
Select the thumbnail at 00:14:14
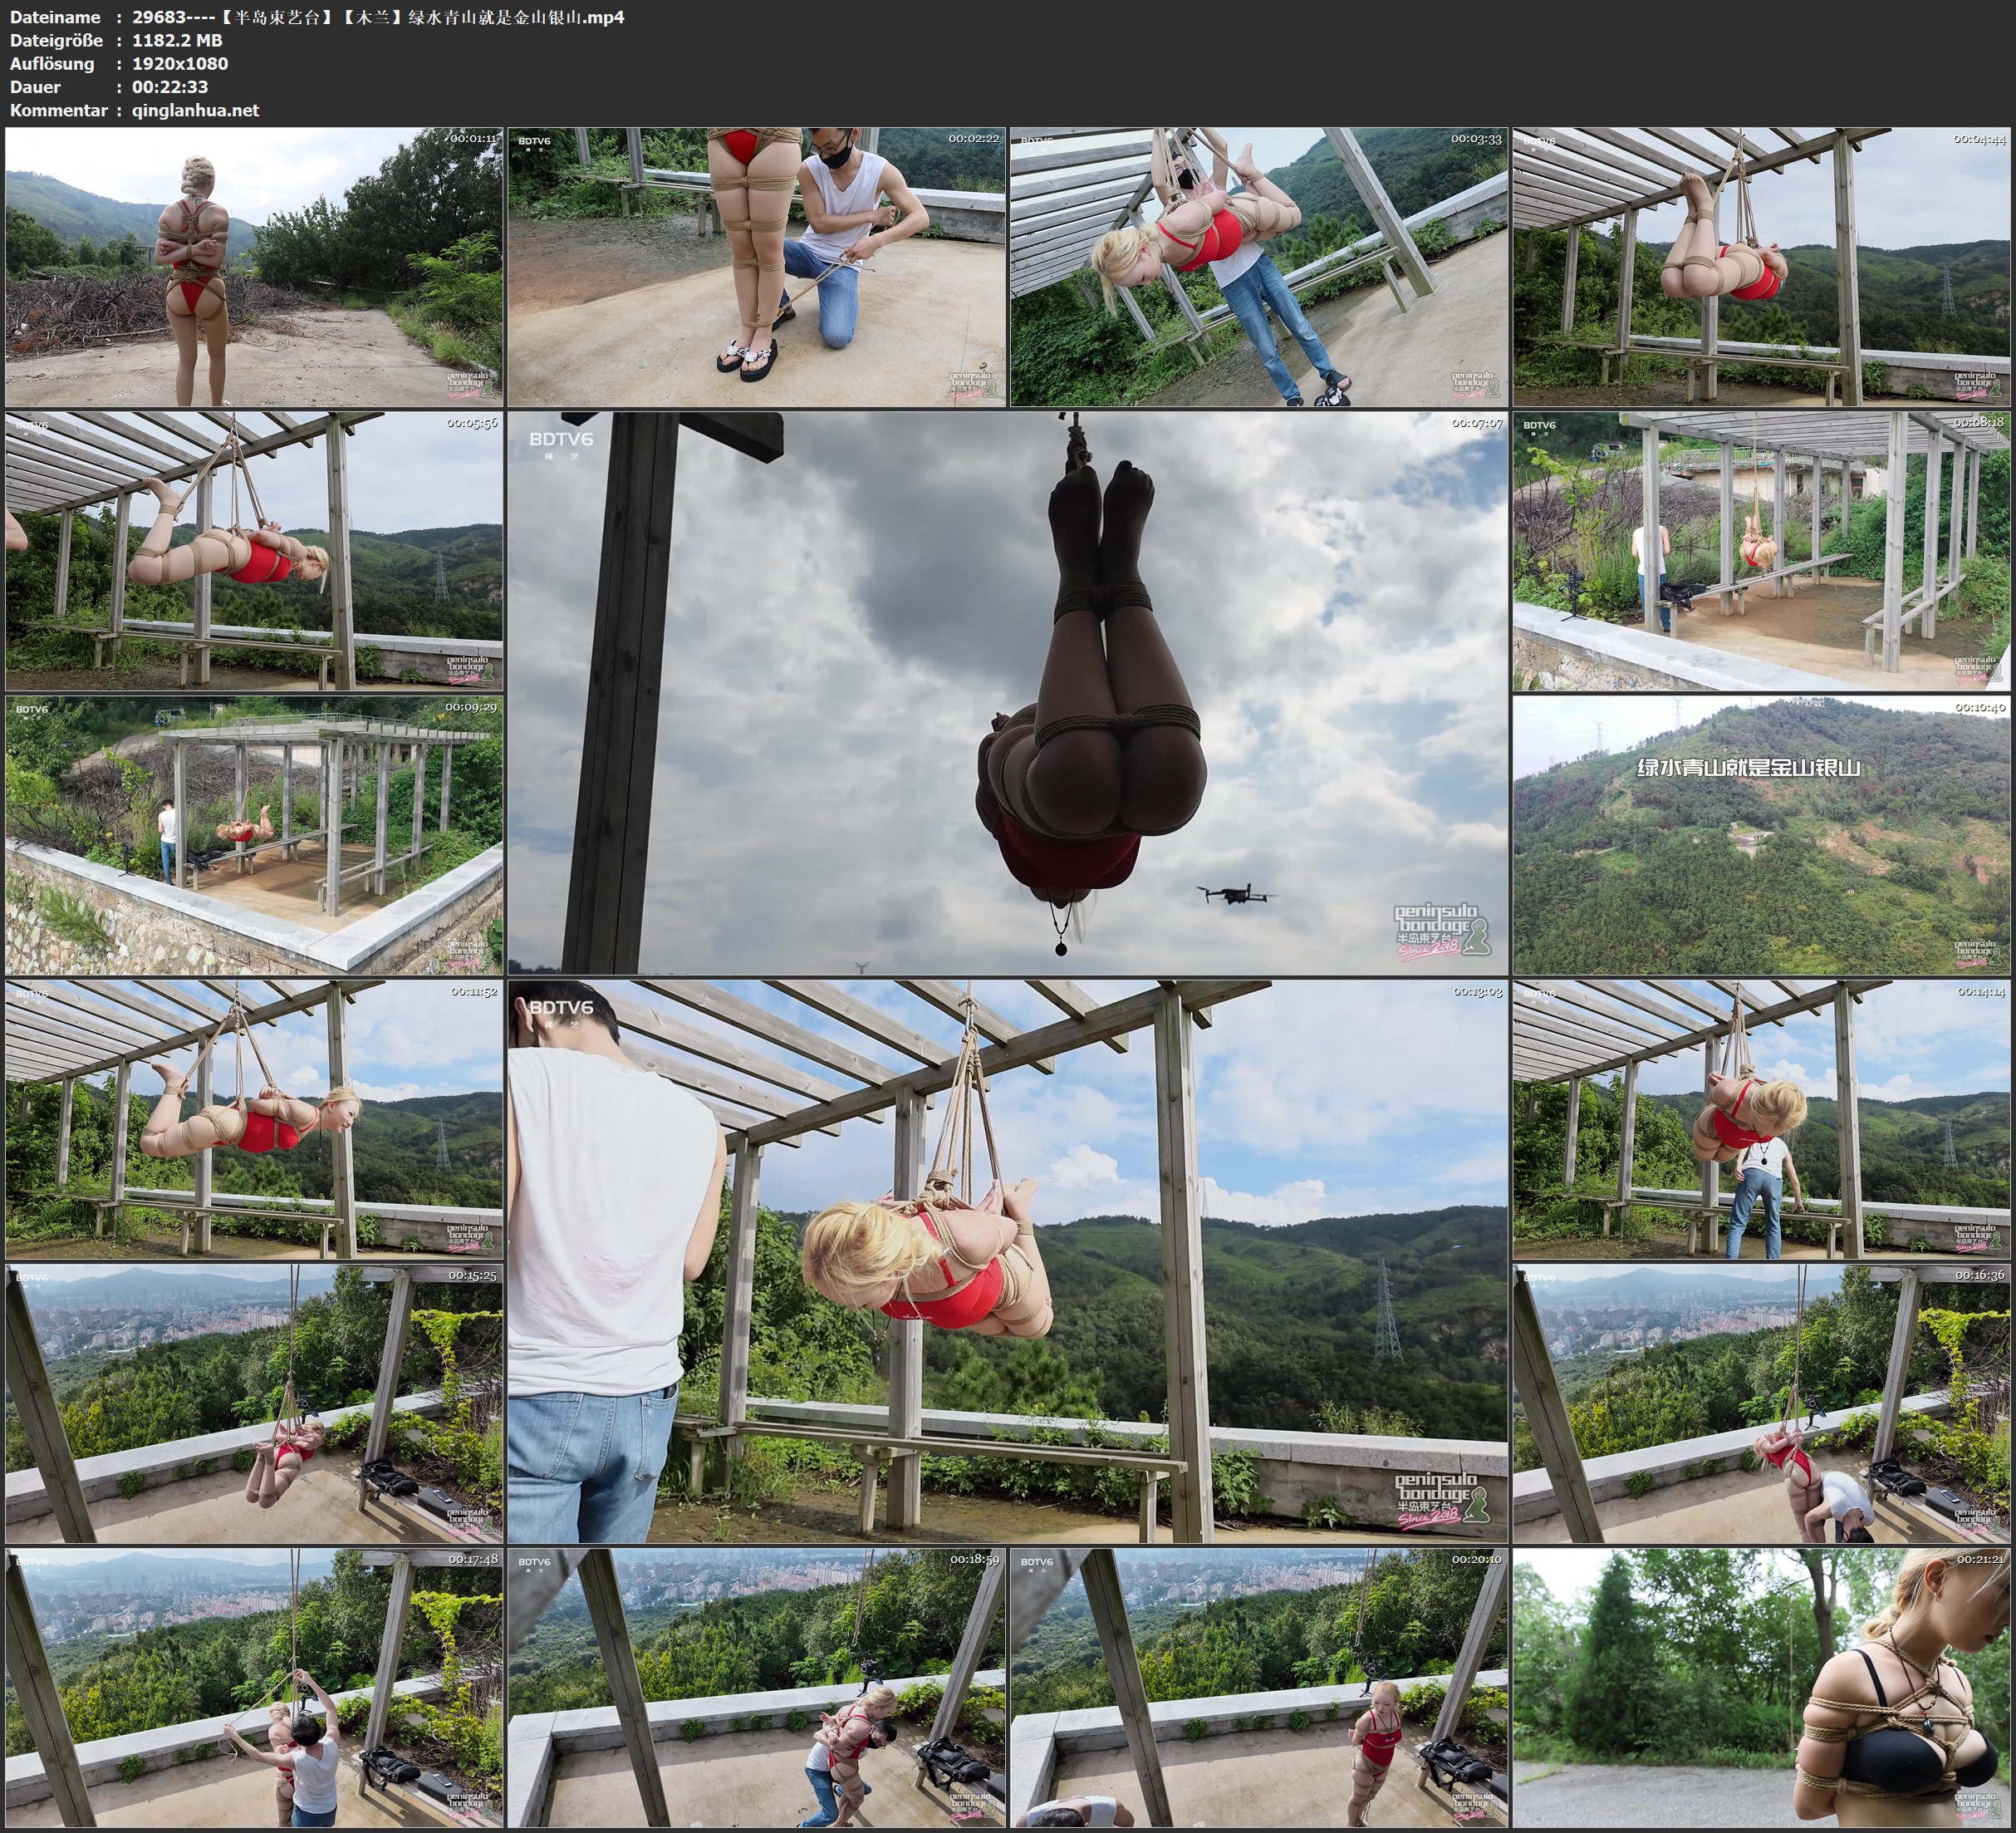pyautogui.click(x=1760, y=1118)
